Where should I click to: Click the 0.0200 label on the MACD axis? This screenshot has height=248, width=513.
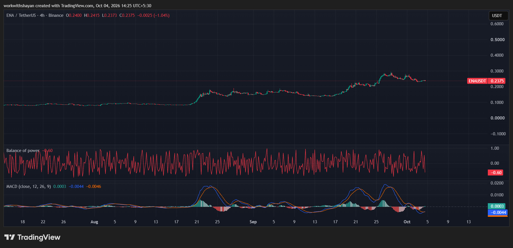497,183
